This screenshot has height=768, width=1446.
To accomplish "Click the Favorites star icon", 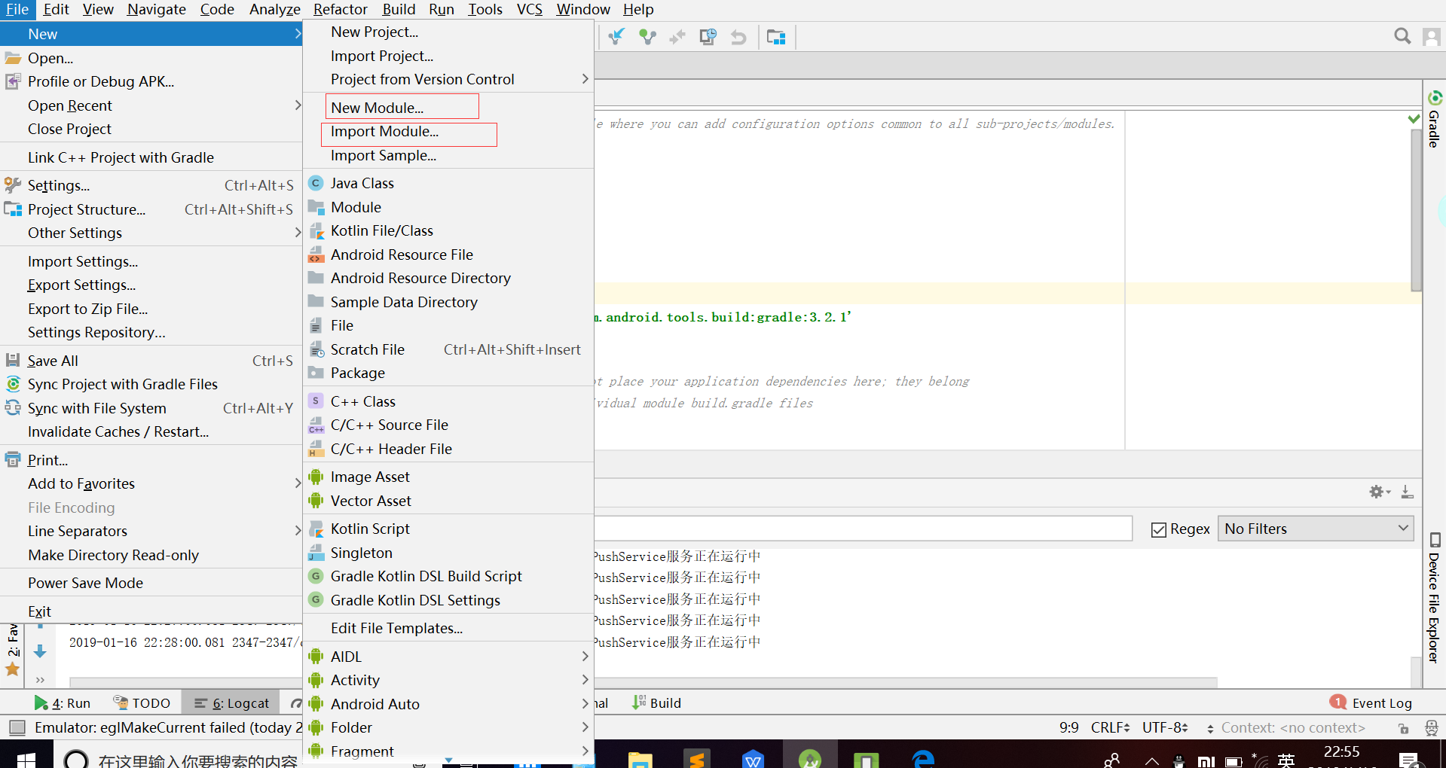I will (13, 669).
